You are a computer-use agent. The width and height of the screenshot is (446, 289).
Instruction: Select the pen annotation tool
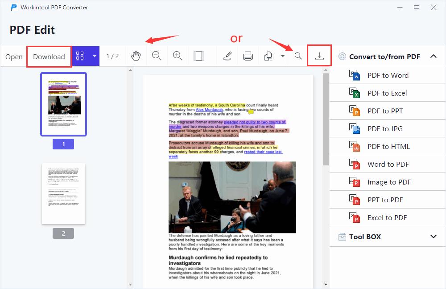pyautogui.click(x=227, y=56)
